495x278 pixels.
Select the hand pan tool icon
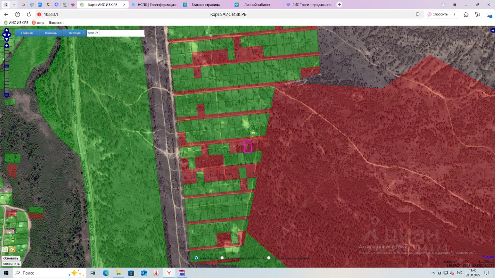pos(12,249)
